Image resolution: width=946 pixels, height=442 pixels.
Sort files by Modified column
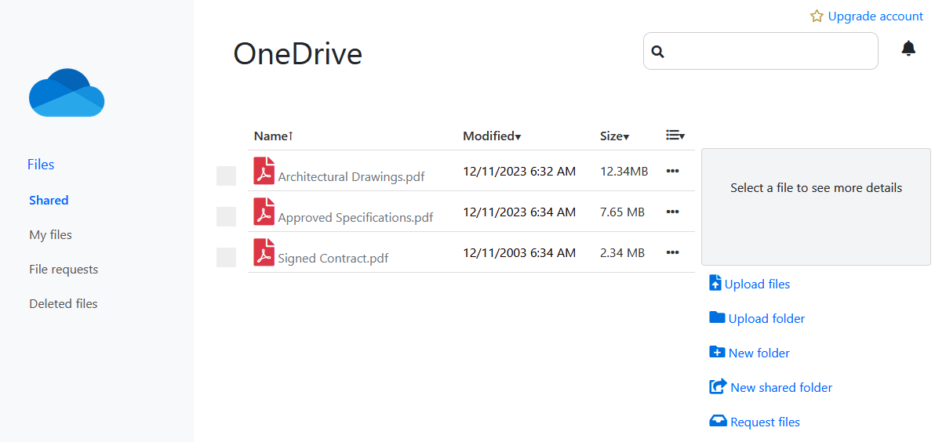pyautogui.click(x=492, y=136)
